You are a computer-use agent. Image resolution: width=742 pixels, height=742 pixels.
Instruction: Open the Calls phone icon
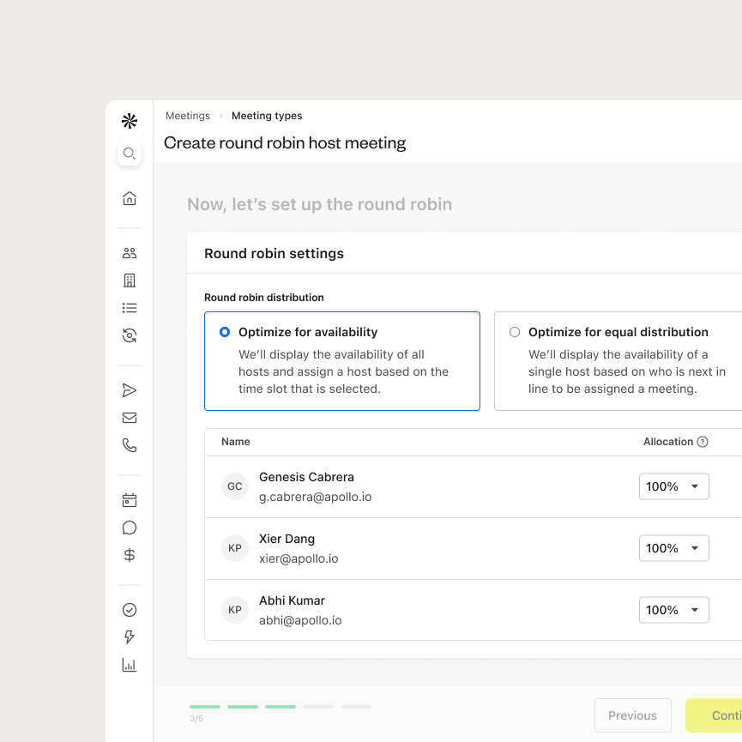[130, 445]
